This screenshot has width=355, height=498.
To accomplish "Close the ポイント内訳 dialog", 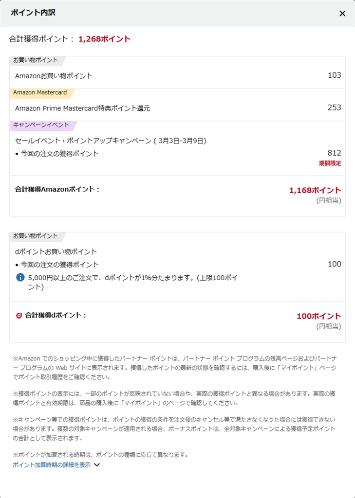I will pos(342,14).
